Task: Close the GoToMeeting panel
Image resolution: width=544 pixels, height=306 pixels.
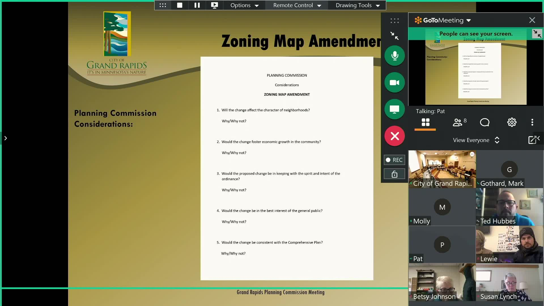Action: tap(532, 20)
